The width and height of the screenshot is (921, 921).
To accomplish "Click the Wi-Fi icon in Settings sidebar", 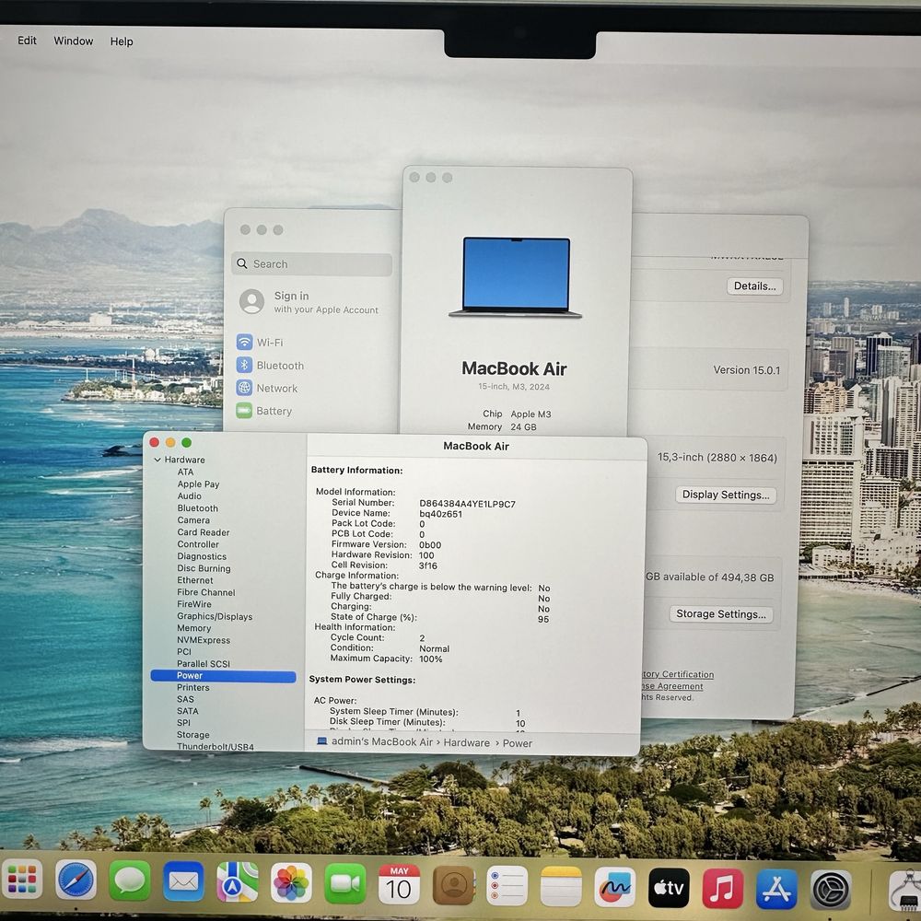I will [x=244, y=342].
